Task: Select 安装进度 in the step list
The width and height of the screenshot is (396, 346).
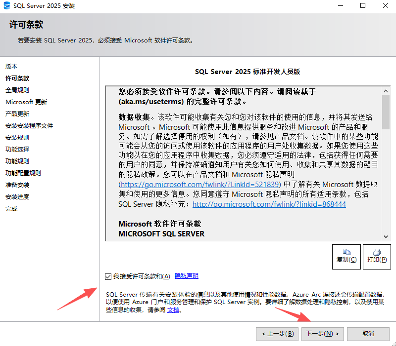Action: [x=17, y=196]
